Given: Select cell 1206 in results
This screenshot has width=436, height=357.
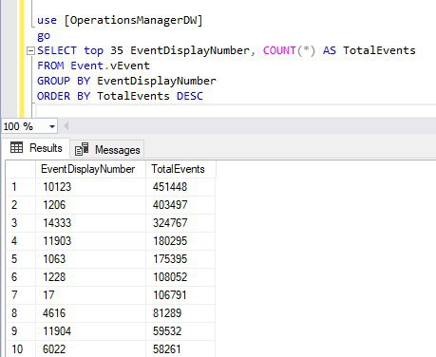Looking at the screenshot, I should tap(91, 205).
